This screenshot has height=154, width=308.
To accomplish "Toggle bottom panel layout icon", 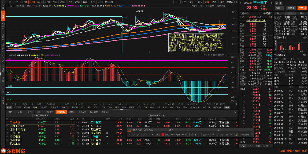I will pyautogui.click(x=235, y=112).
